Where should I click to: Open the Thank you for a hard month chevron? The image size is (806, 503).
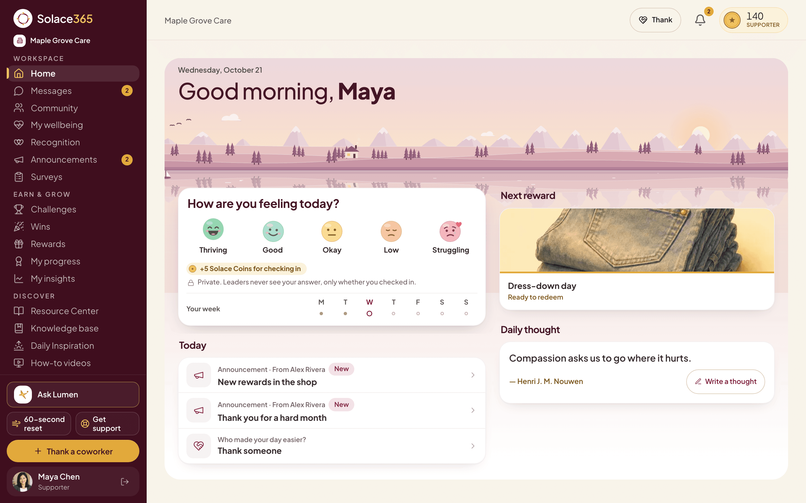pos(473,411)
